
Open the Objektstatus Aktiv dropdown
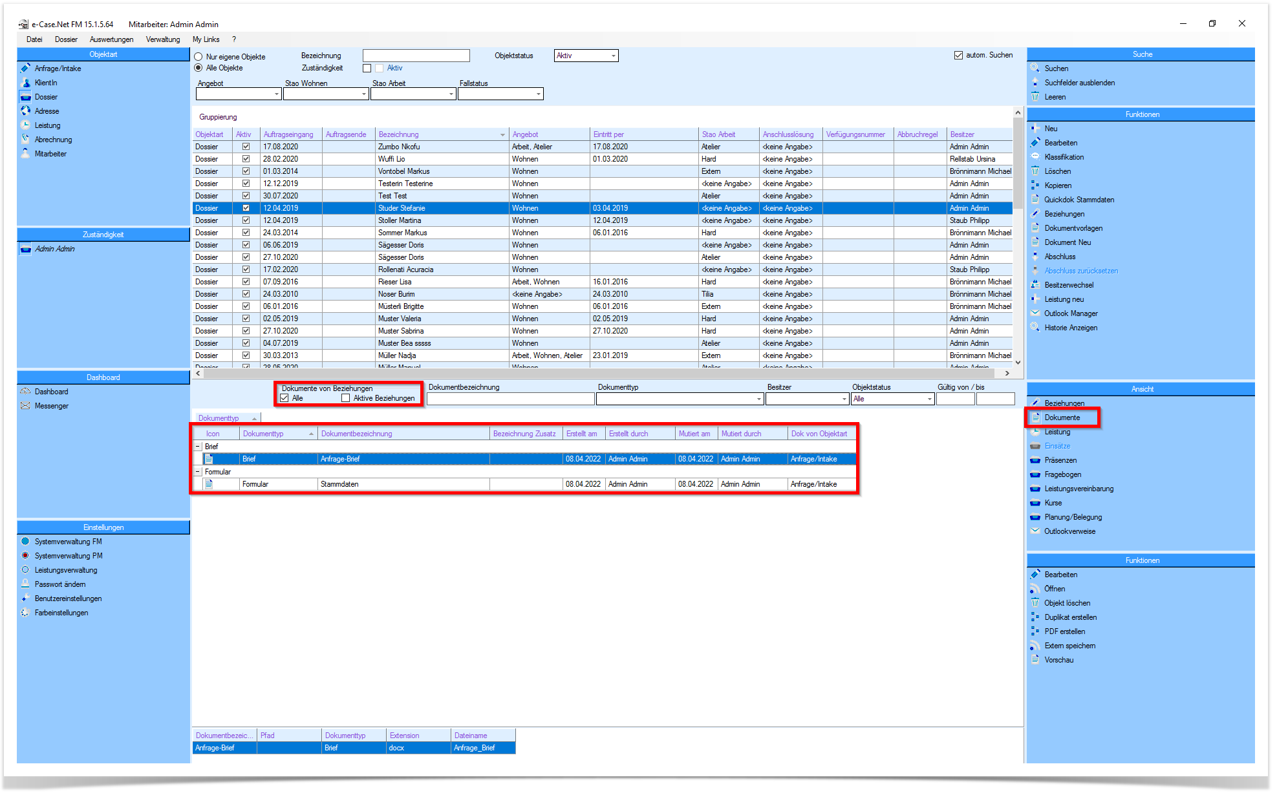pos(613,56)
